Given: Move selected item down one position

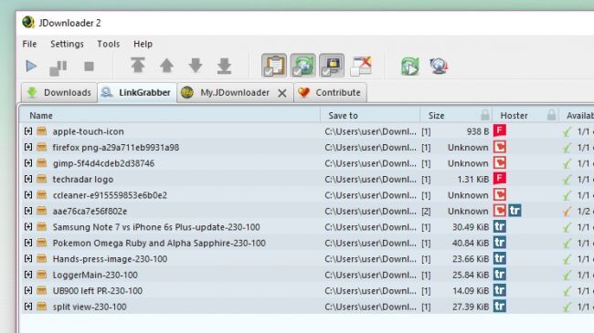Looking at the screenshot, I should pos(196,66).
